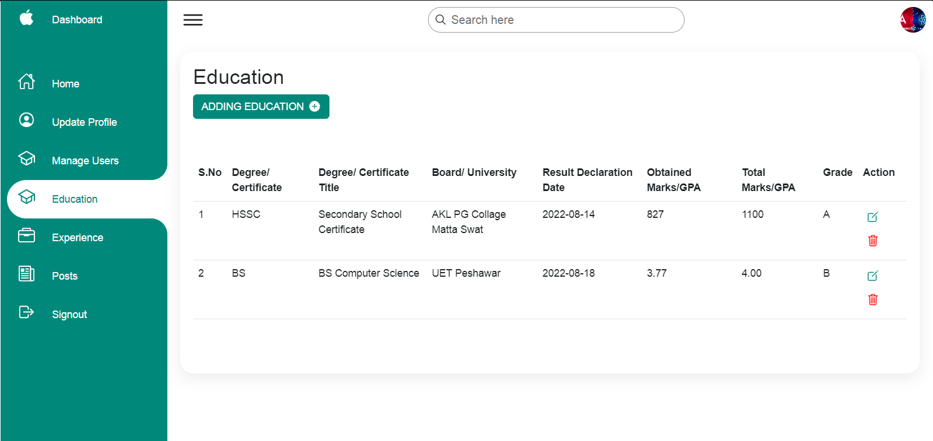
Task: Click the Education graduation cap icon
Action: point(26,197)
